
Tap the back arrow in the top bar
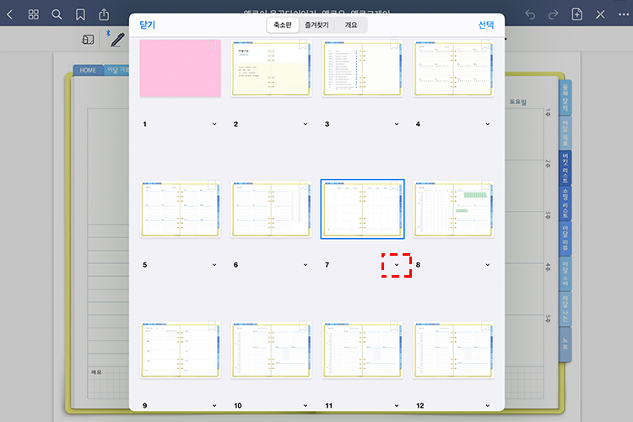[x=9, y=15]
